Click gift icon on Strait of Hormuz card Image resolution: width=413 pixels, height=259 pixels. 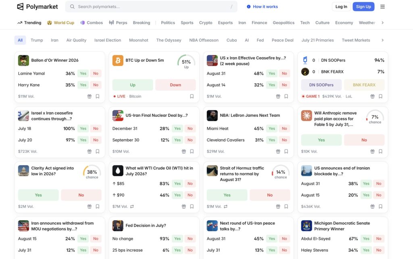pyautogui.click(x=278, y=206)
